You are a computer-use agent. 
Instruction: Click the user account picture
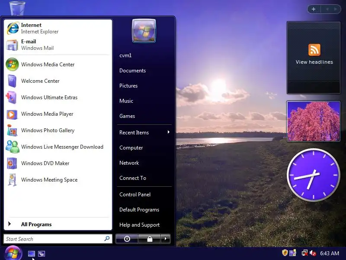[144, 30]
